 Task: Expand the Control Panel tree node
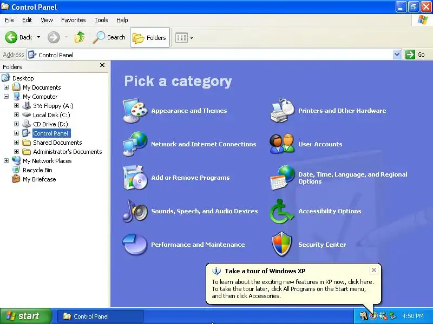16,133
